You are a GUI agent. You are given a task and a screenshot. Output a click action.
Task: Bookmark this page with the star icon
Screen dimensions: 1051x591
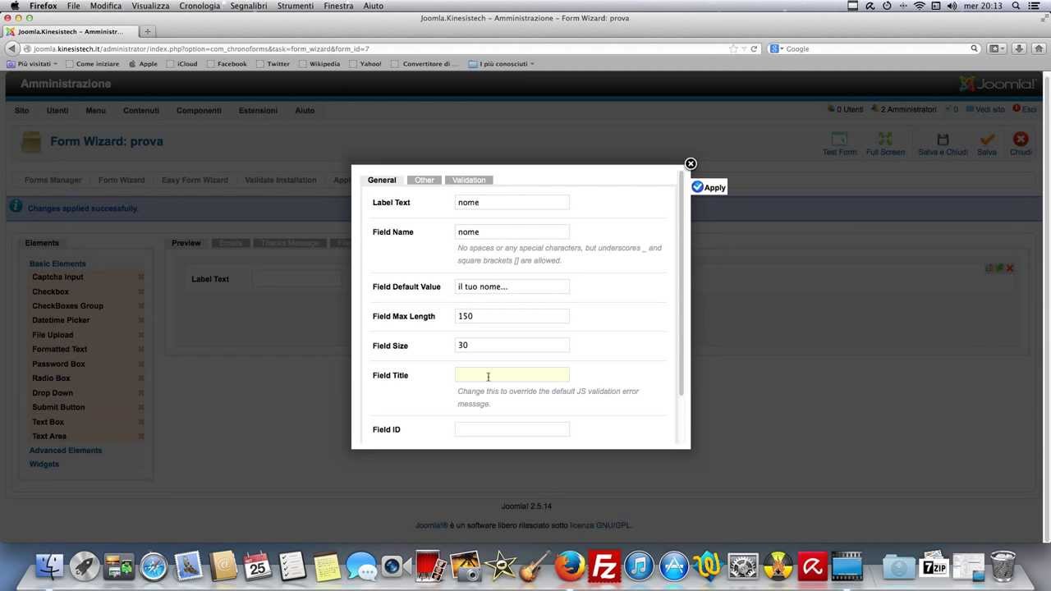pos(733,48)
